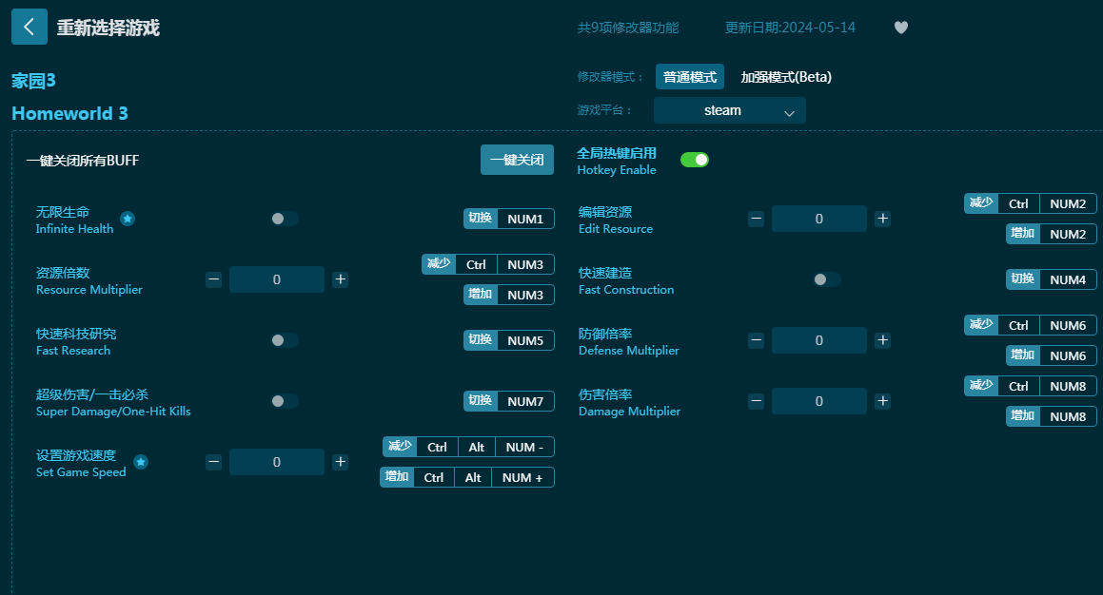Screen dimensions: 1103x595
Task: Click 重新选择游戏 reselect game title
Action: [x=108, y=28]
